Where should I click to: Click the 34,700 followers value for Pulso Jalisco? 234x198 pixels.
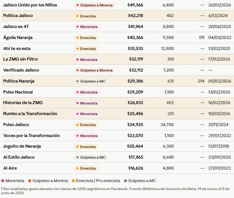(167, 125)
